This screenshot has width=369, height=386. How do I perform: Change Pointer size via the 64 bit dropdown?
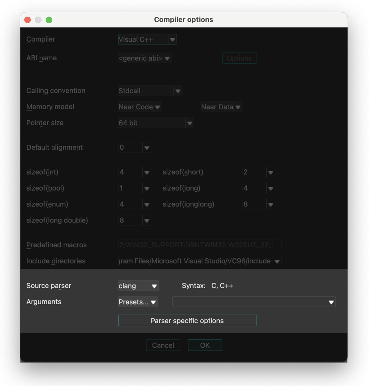190,123
